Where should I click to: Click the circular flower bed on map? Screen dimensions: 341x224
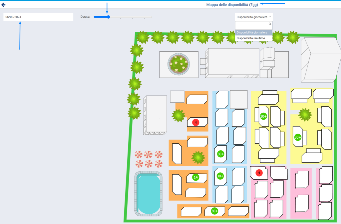point(179,64)
